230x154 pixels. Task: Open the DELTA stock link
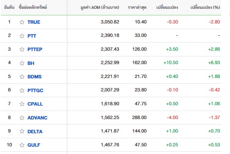click(35, 131)
